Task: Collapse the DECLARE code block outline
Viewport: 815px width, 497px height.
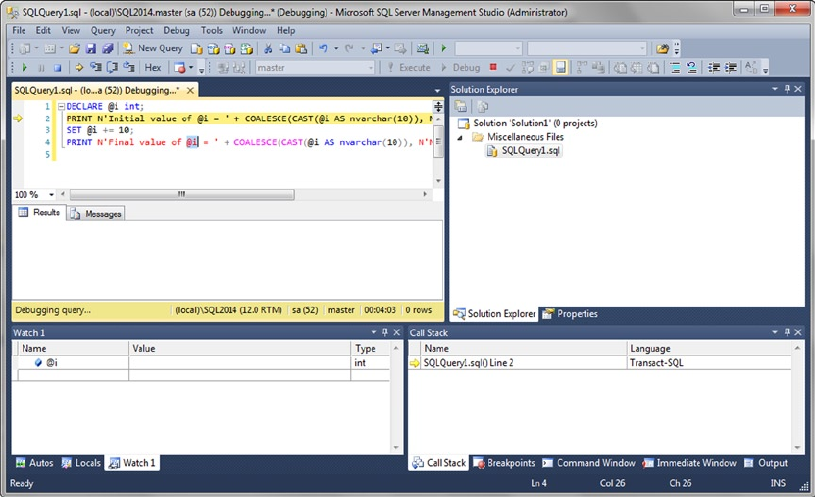Action: (60, 106)
